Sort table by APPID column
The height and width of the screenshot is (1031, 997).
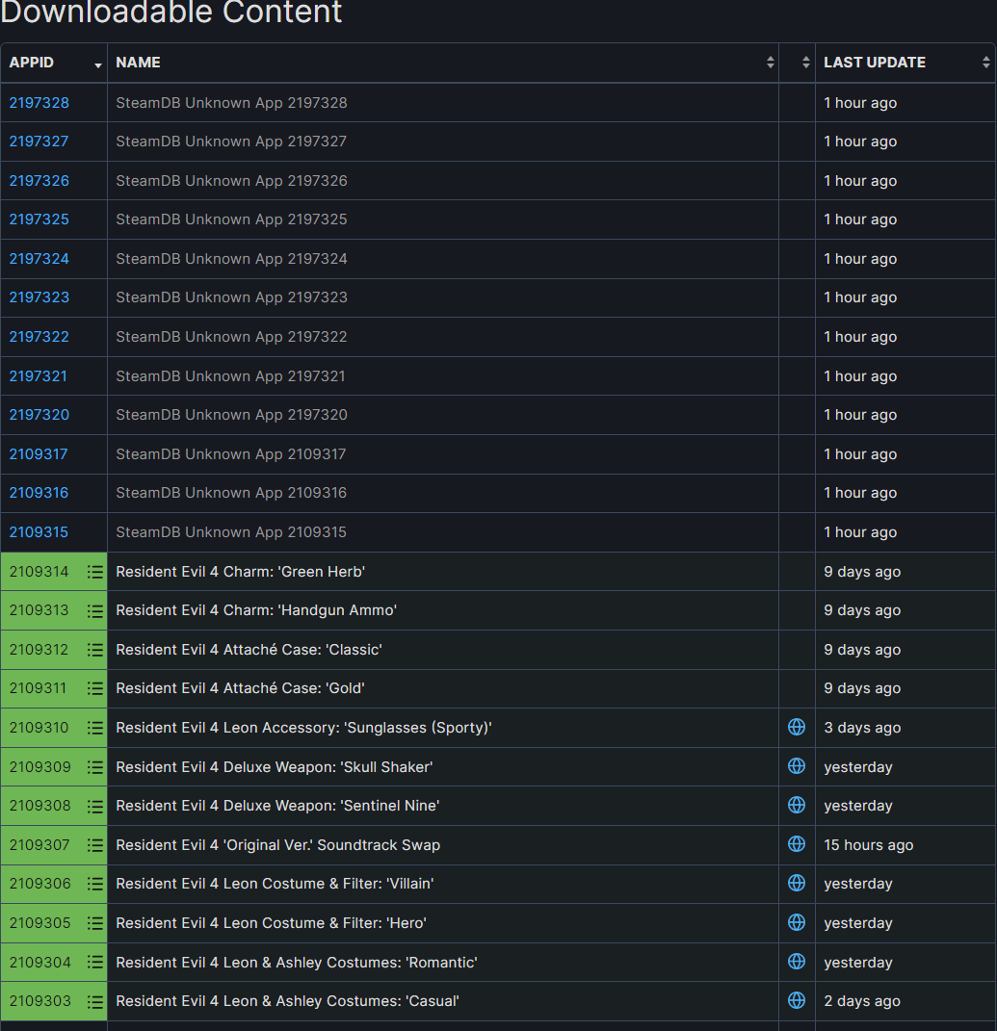click(x=54, y=63)
